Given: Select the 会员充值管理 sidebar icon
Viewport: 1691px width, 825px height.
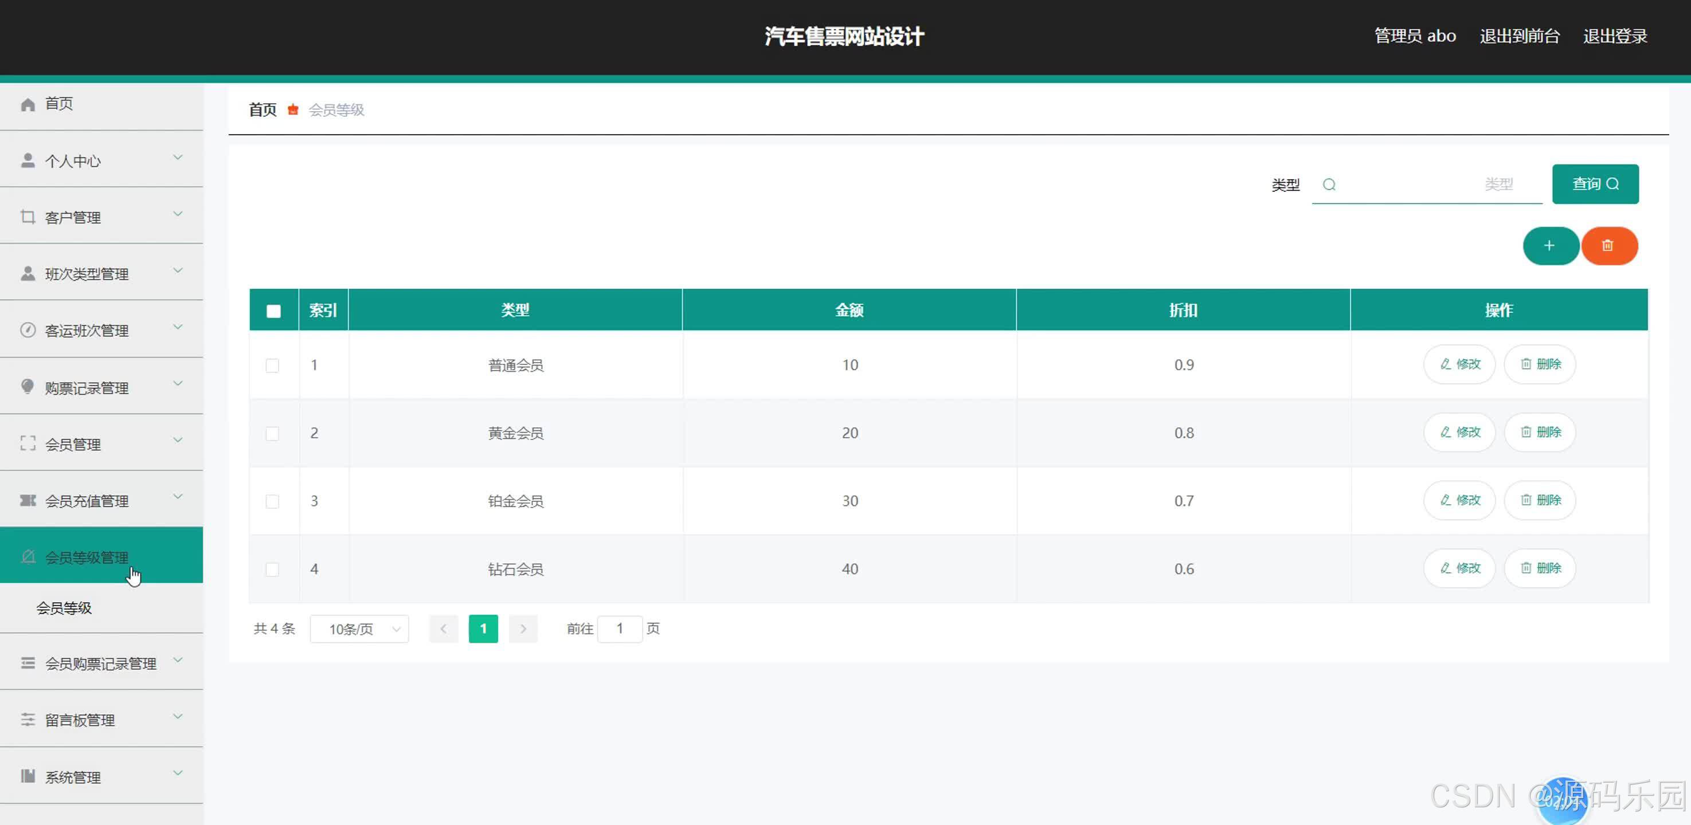Looking at the screenshot, I should click(28, 500).
